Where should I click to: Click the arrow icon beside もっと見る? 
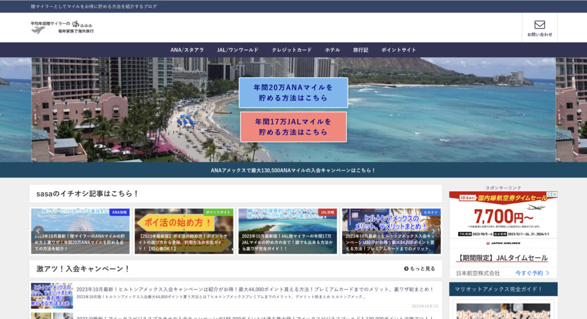pyautogui.click(x=406, y=269)
